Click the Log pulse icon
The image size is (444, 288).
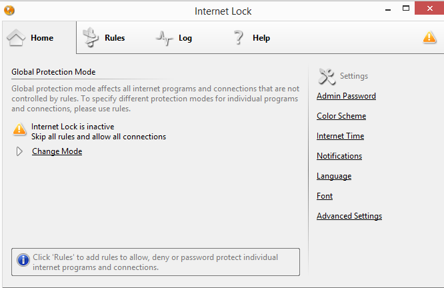(164, 38)
